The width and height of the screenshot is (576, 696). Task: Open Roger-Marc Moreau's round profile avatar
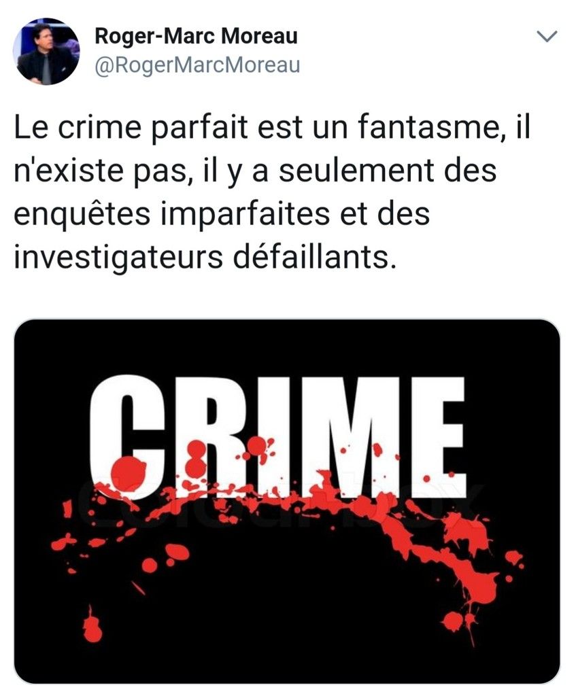pos(46,52)
